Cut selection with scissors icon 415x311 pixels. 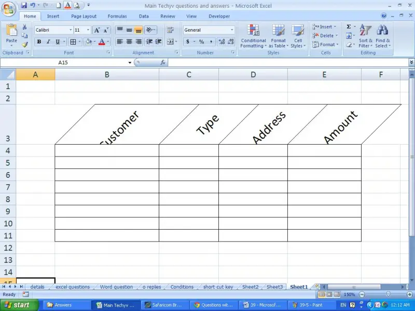point(24,27)
